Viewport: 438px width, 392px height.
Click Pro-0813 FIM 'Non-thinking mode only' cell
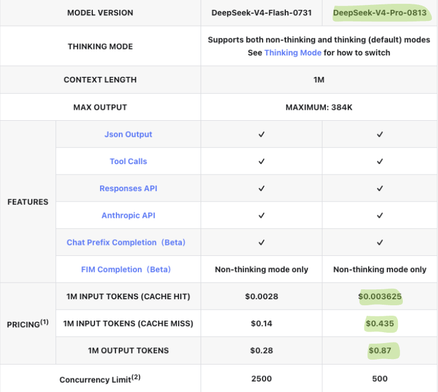380,270
